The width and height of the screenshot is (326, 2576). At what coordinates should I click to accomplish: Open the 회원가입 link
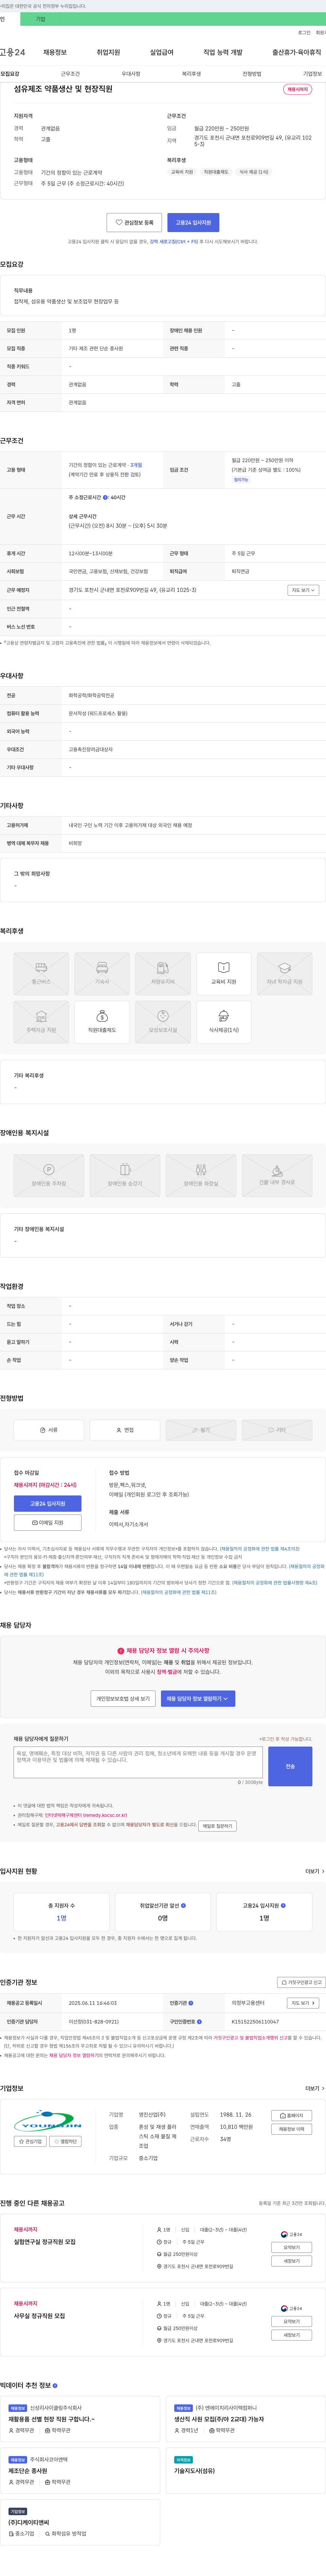pyautogui.click(x=321, y=33)
